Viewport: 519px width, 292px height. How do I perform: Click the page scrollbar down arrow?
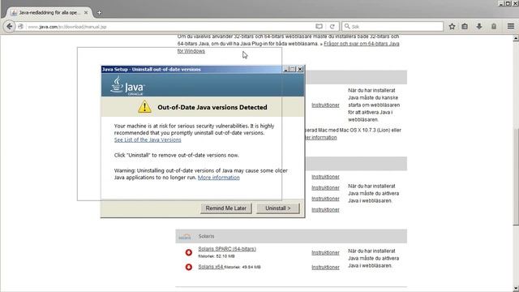pos(516,289)
